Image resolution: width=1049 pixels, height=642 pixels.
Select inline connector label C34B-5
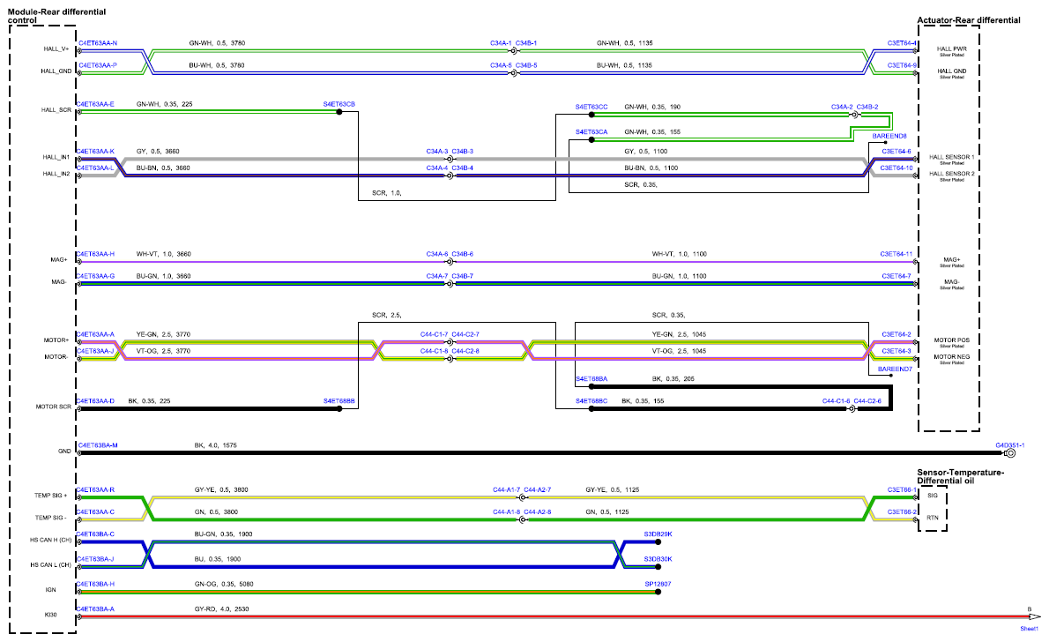click(526, 65)
